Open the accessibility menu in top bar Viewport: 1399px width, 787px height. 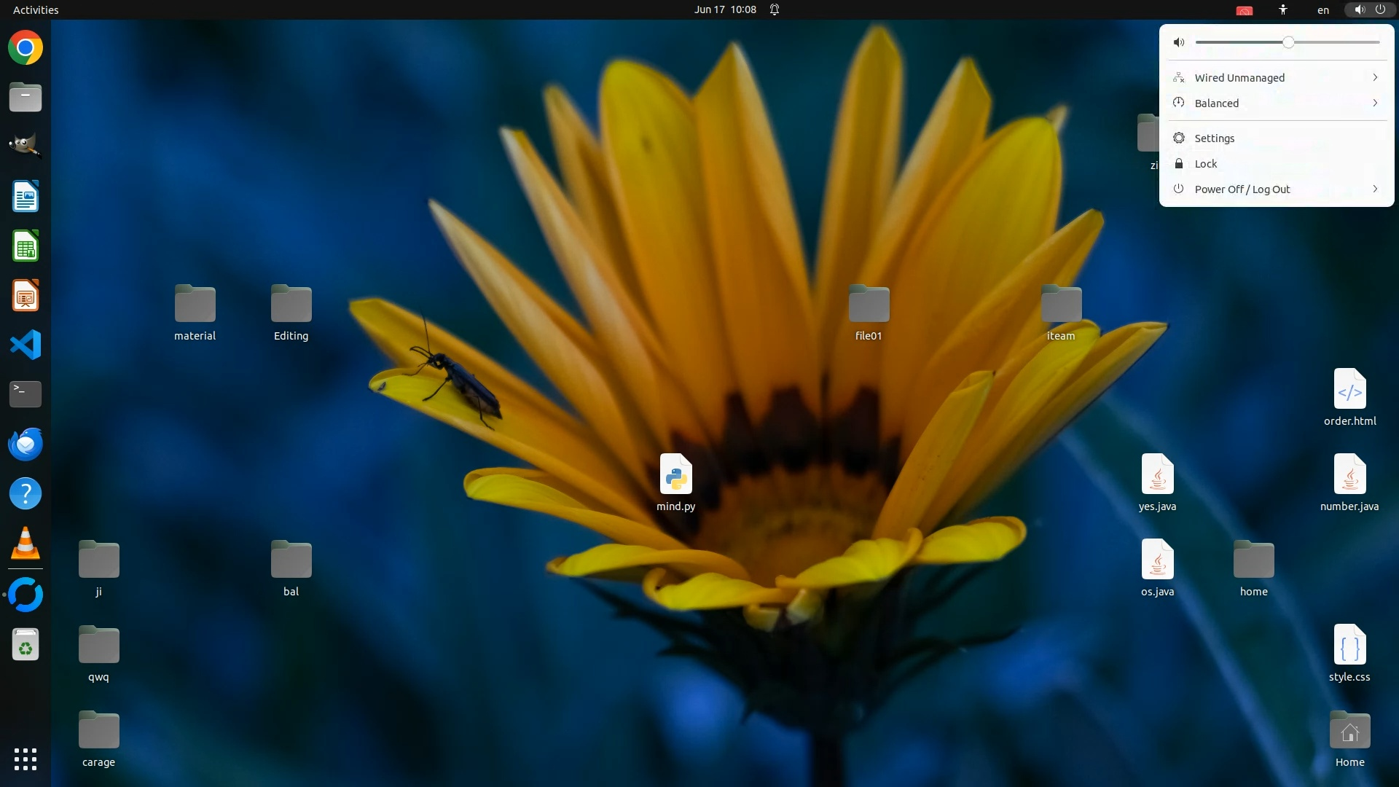(1283, 9)
